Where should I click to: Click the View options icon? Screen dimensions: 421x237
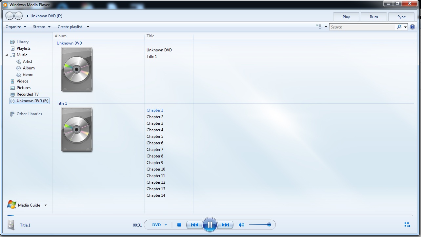pyautogui.click(x=319, y=27)
